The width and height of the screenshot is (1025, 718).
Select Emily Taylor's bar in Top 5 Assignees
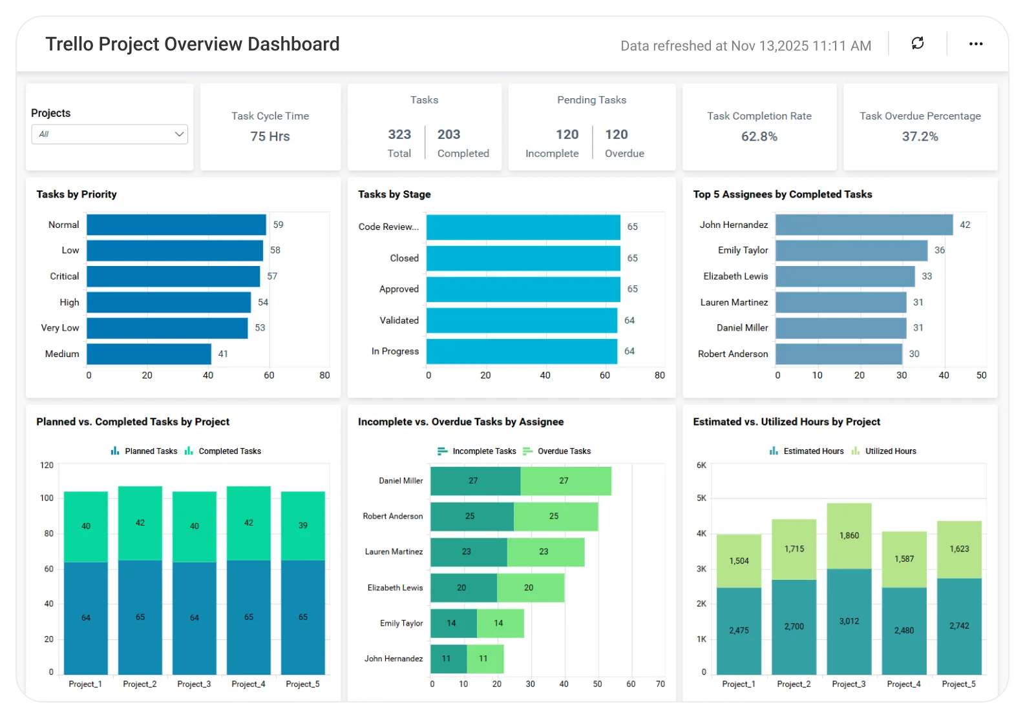click(x=852, y=251)
